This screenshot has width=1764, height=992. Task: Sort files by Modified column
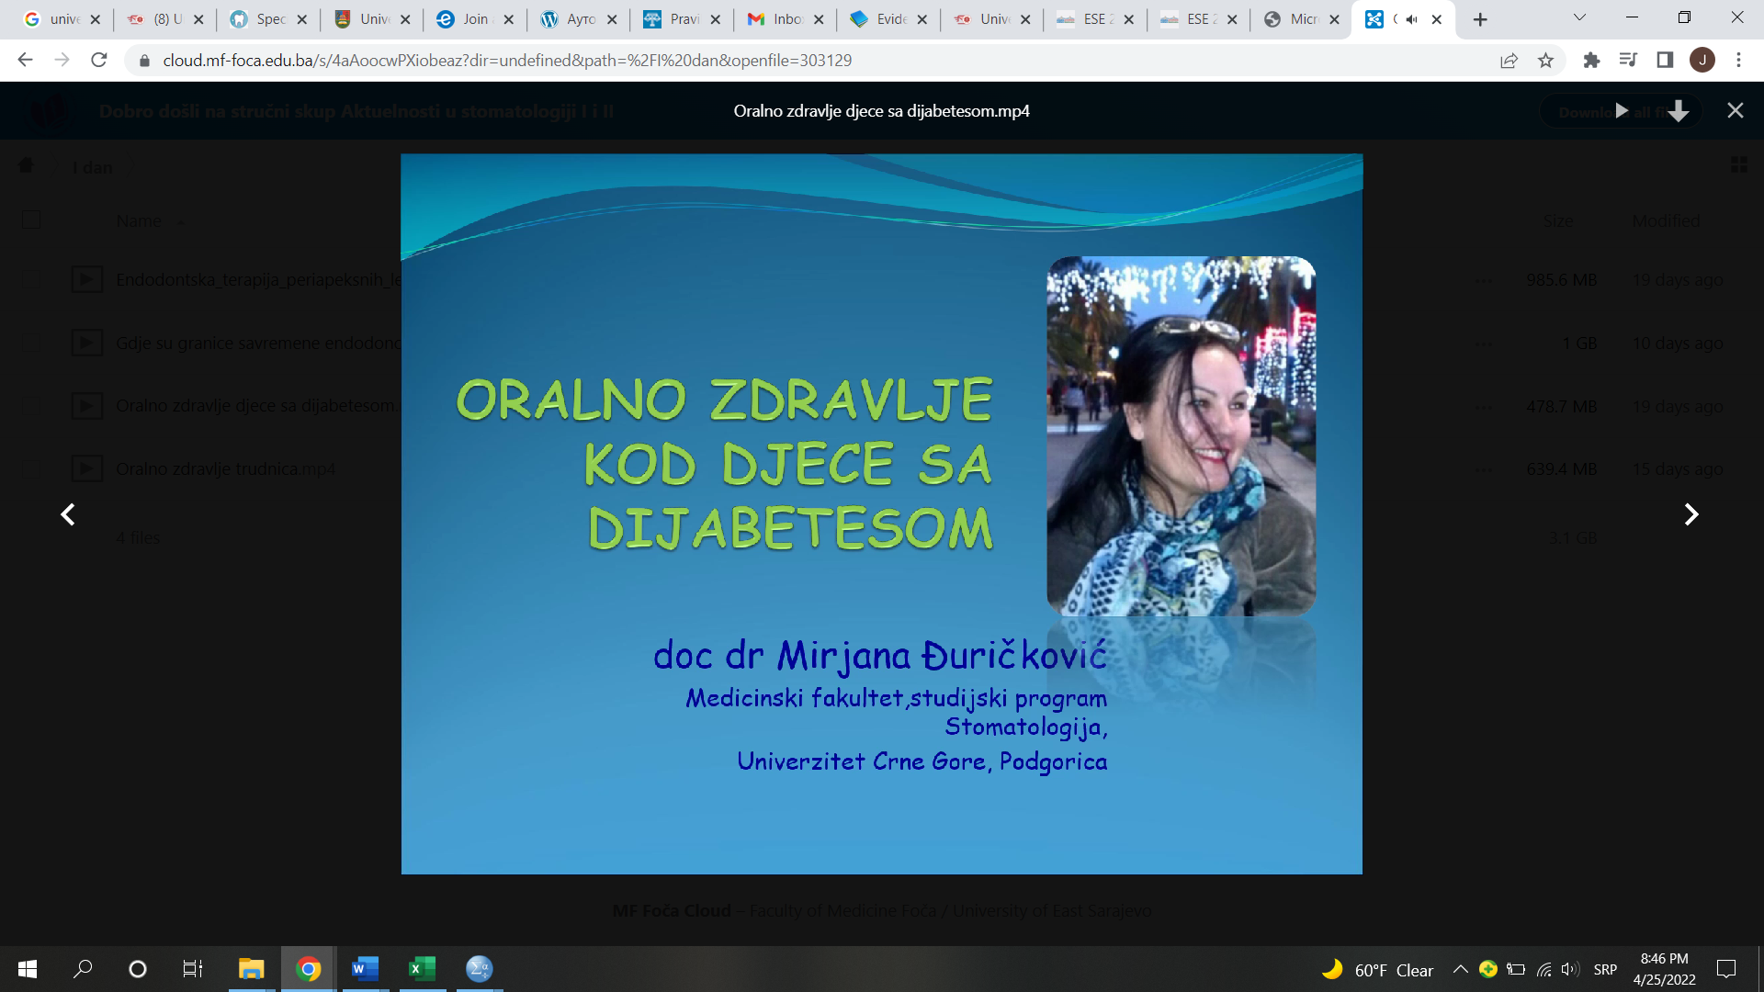tap(1666, 221)
